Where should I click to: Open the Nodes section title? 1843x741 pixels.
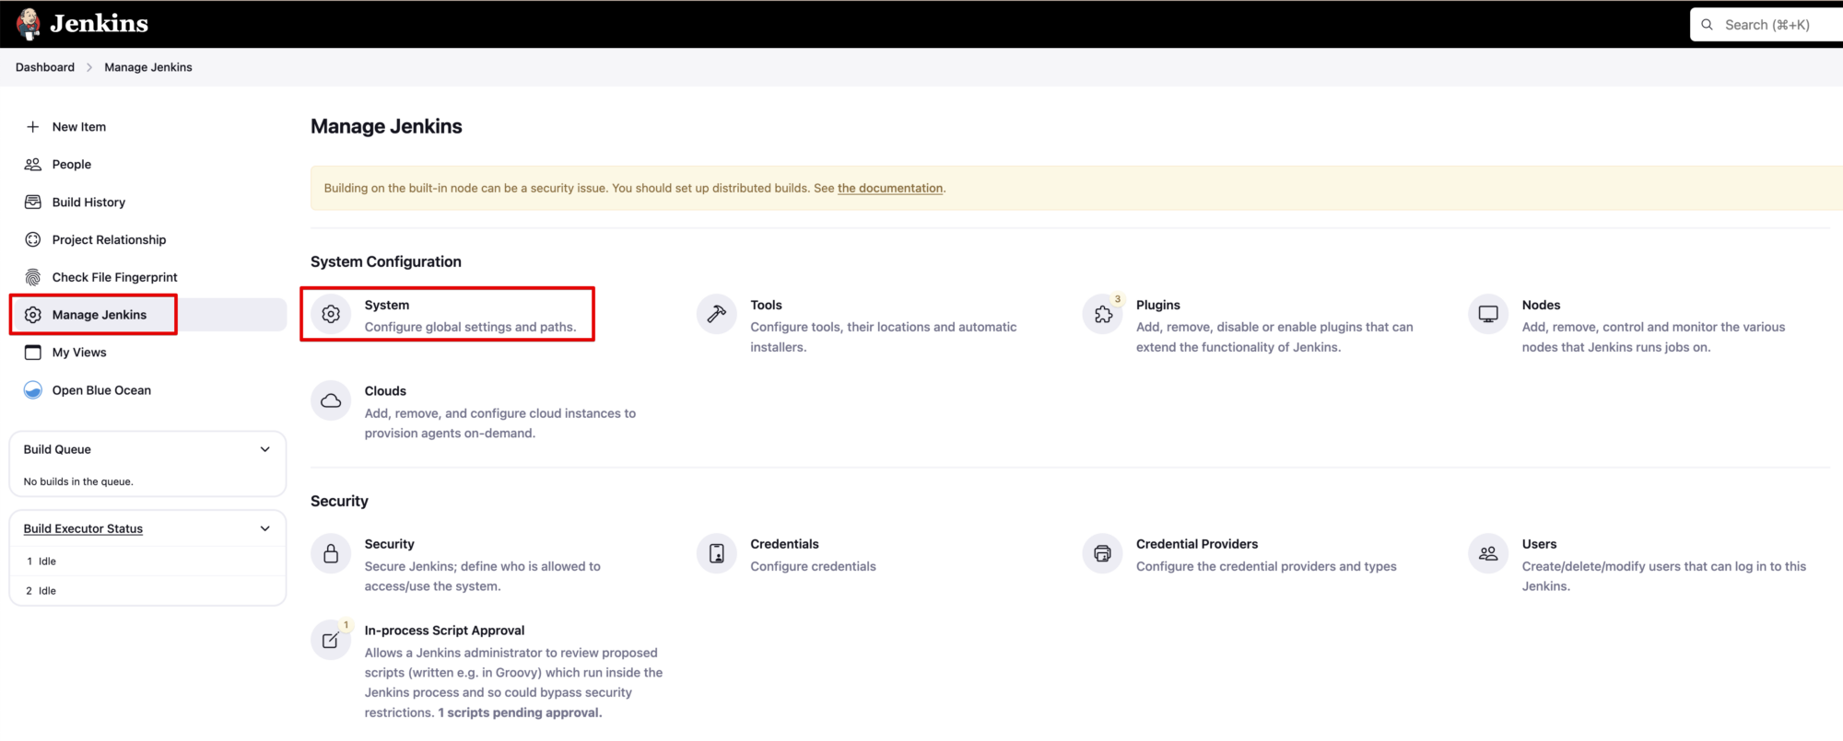tap(1541, 306)
